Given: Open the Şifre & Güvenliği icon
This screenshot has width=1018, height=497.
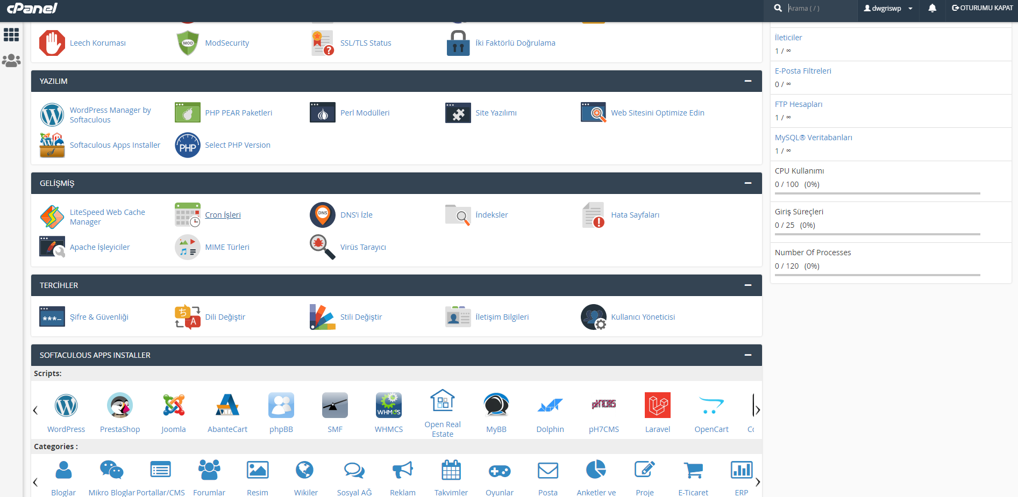Looking at the screenshot, I should pyautogui.click(x=52, y=317).
